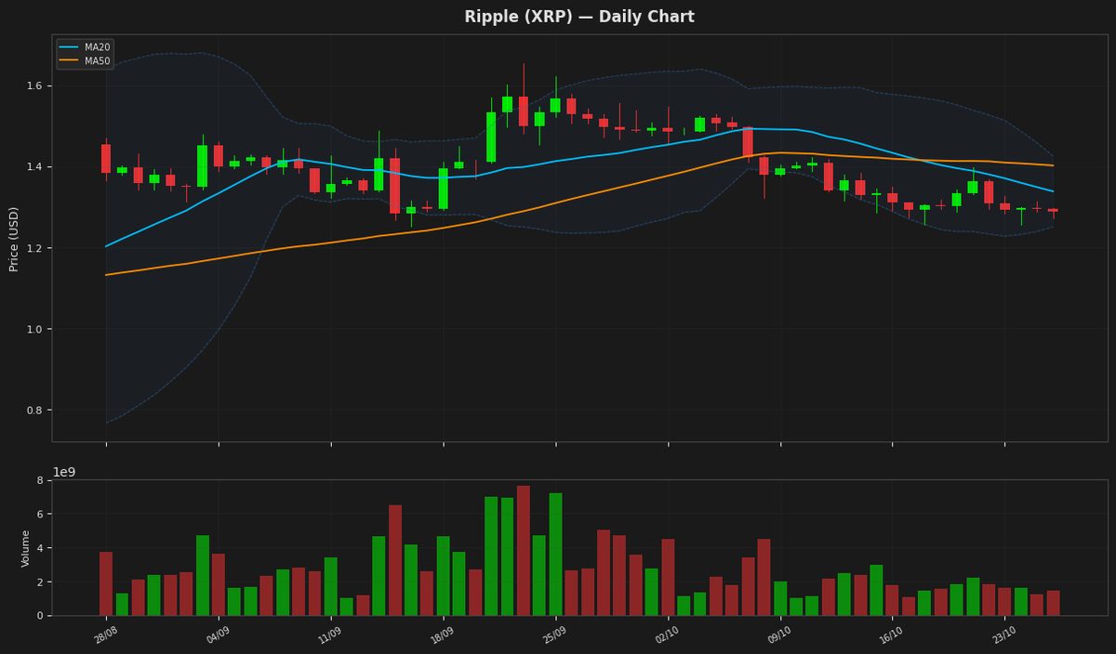
Task: Click the chart title "Ripple (XRP) — Daily Chart"
Action: [579, 17]
